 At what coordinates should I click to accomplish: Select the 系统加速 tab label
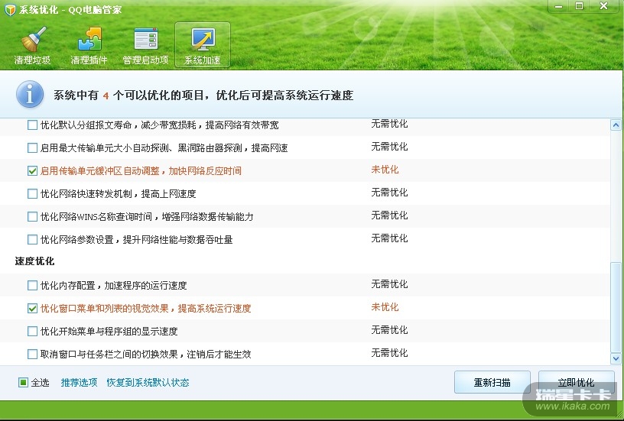[x=203, y=60]
